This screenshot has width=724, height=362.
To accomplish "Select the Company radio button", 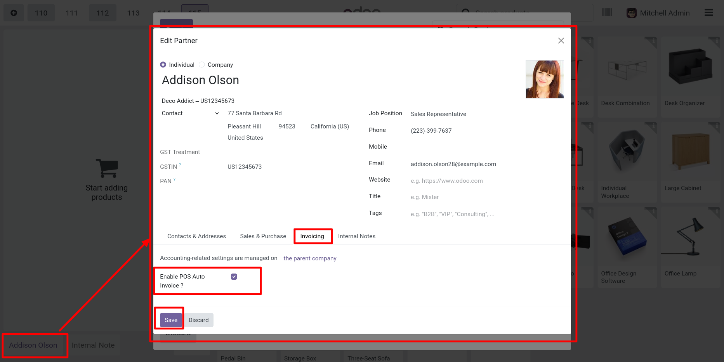I will point(202,65).
